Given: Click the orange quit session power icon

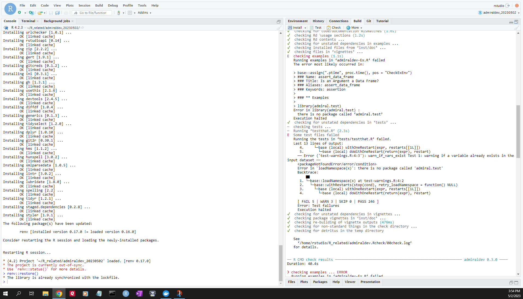Looking at the screenshot, I should pyautogui.click(x=517, y=5).
